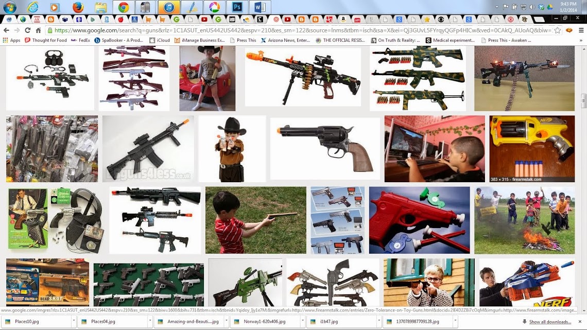Open Photoshop from the taskbar
Screen dimensions: 587x330
pyautogui.click(x=237, y=7)
